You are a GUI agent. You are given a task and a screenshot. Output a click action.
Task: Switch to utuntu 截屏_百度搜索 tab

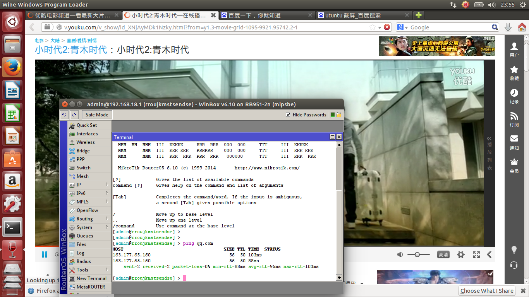[364, 15]
